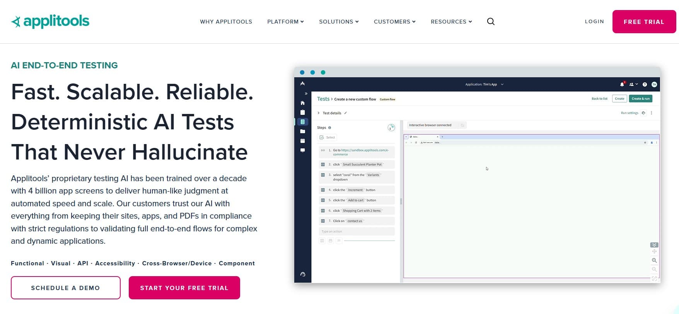679x314 pixels.
Task: Click the Run settings gear icon
Action: (643, 113)
